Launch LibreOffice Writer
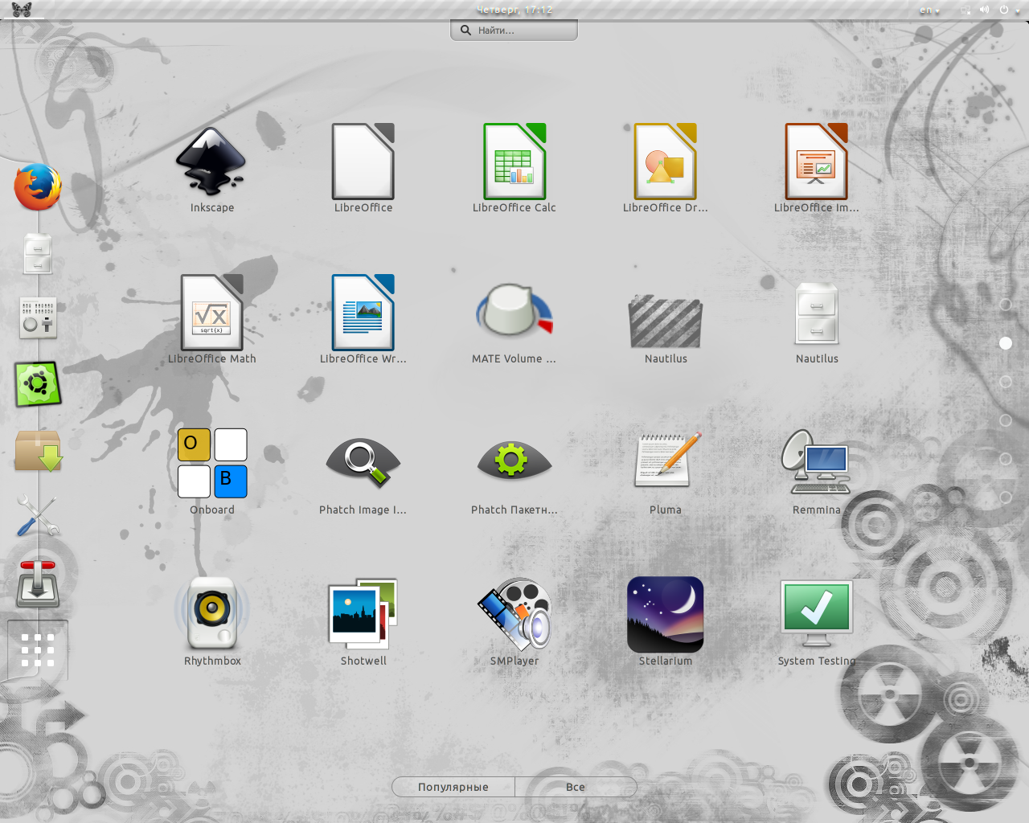1029x823 pixels. tap(363, 313)
